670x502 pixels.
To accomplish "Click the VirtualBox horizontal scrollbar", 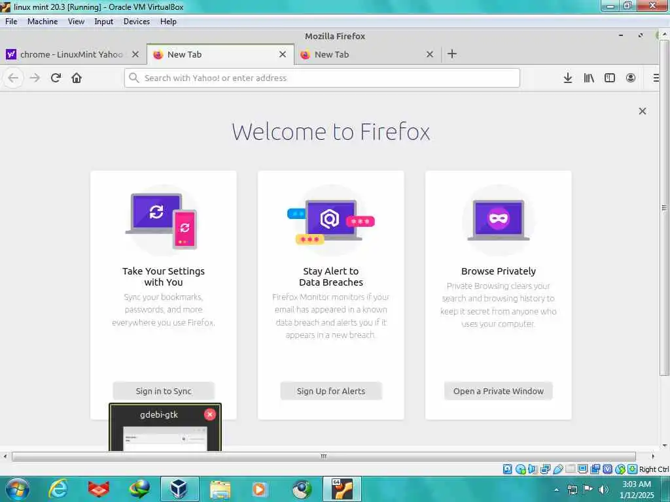I will tap(323, 456).
